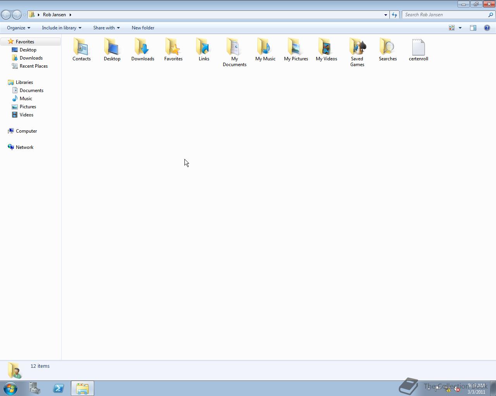Open the Organize dropdown menu
This screenshot has width=496, height=396.
(x=19, y=28)
